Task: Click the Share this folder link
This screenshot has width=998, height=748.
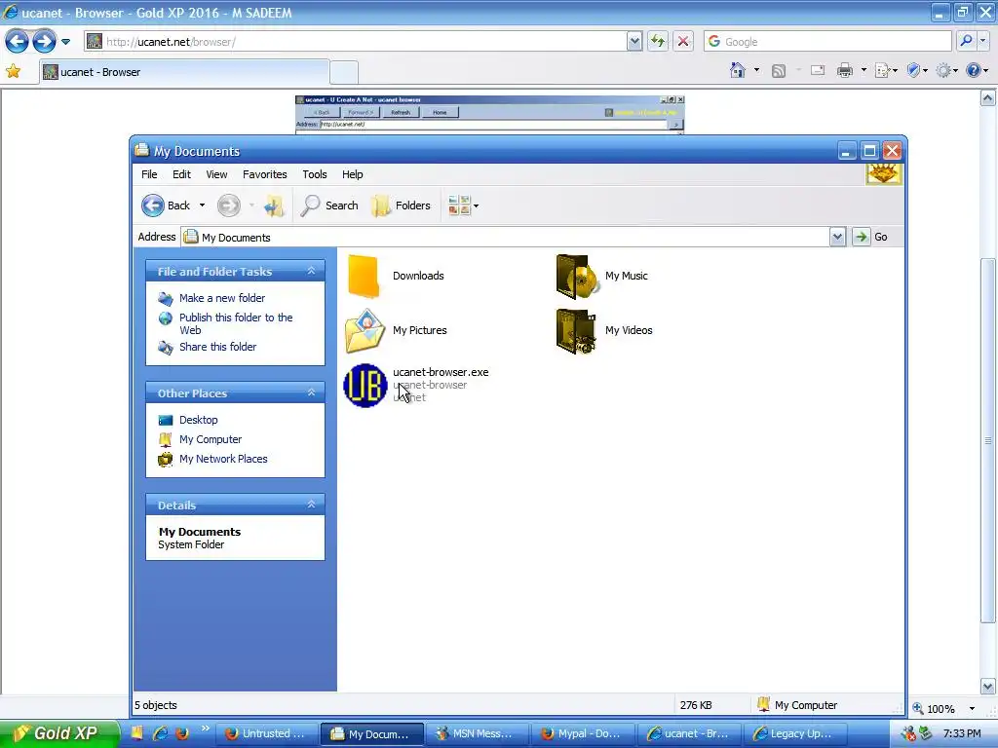Action: click(217, 348)
